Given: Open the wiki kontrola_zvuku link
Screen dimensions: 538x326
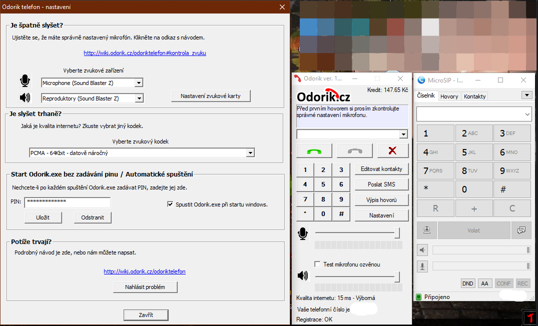Looking at the screenshot, I should click(x=145, y=53).
